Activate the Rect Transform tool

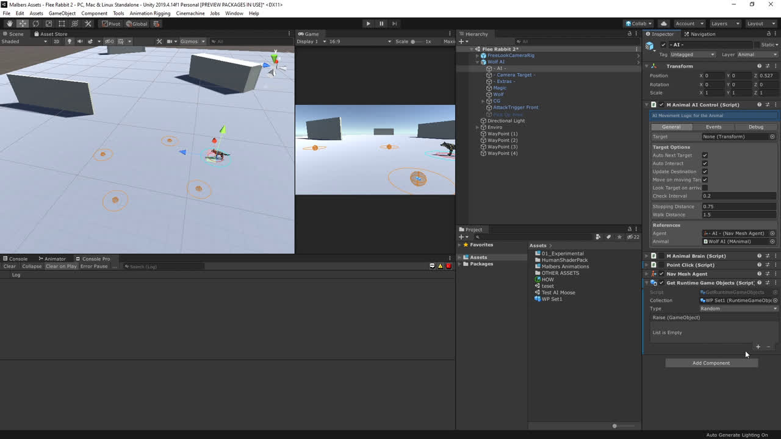pyautogui.click(x=62, y=23)
